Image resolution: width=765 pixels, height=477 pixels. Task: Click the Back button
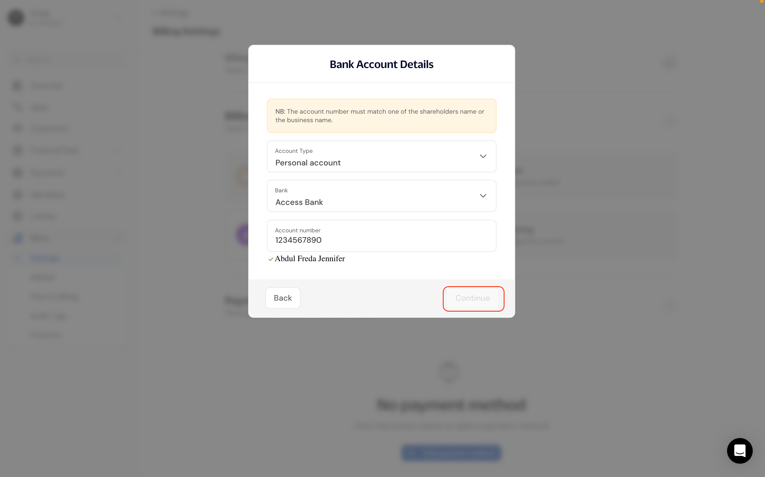click(282, 298)
